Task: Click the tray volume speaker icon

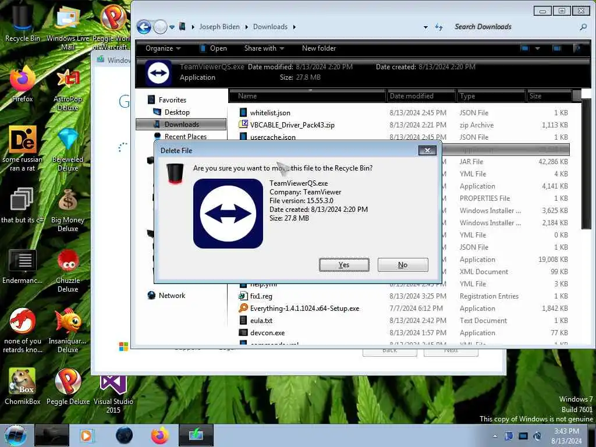Action: point(537,436)
